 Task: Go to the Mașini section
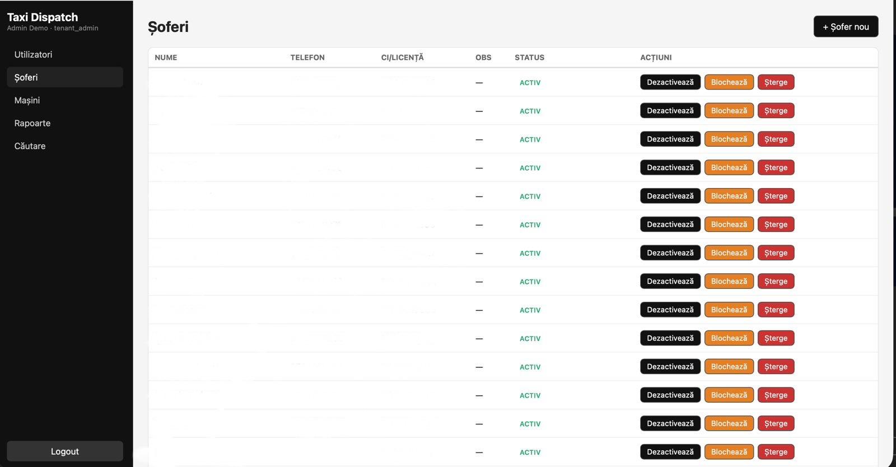(x=27, y=100)
